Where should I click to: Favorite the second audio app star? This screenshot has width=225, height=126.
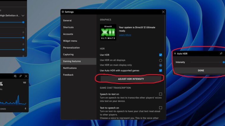pyautogui.click(x=23, y=44)
